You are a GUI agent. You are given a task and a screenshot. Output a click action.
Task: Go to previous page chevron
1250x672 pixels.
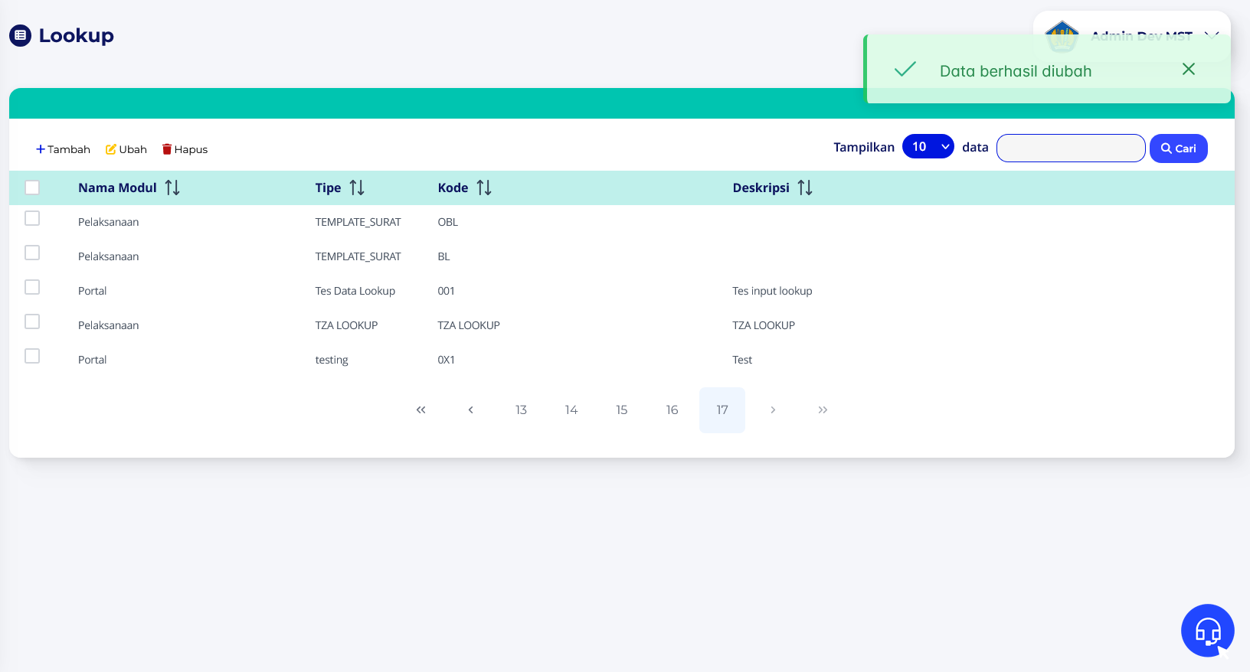click(470, 410)
